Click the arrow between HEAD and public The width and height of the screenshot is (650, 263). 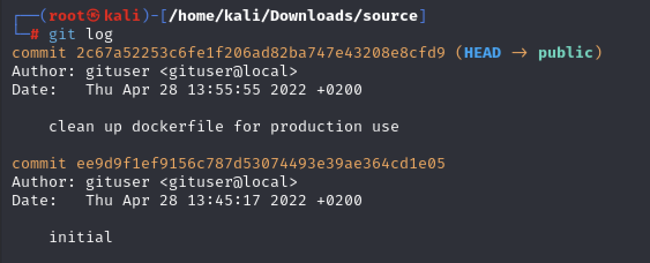point(520,54)
